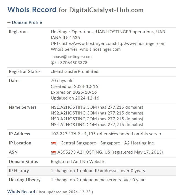The height and width of the screenshot is (196, 176).
Task: Click the IP Address row label
Action: [19, 134]
